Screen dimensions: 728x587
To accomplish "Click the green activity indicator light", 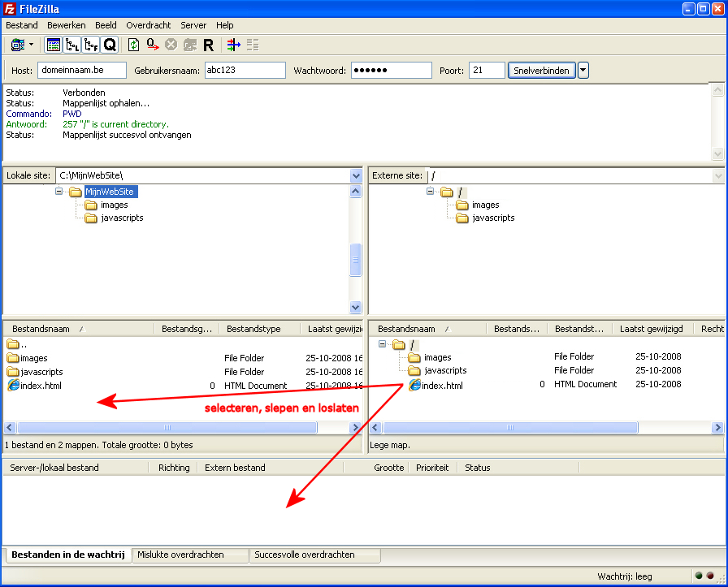I will coord(699,576).
